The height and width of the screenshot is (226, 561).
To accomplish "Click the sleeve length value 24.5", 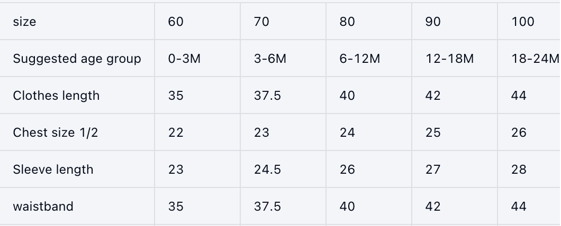I will coord(267,169).
